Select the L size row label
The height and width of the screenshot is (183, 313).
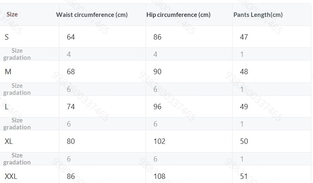coord(7,107)
